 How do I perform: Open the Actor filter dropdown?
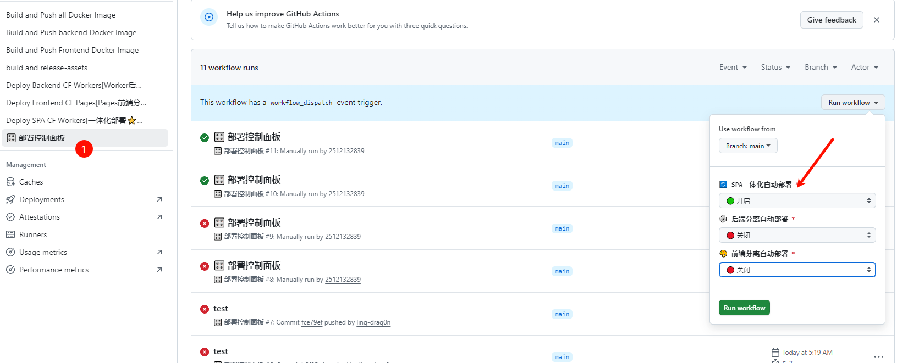point(865,67)
